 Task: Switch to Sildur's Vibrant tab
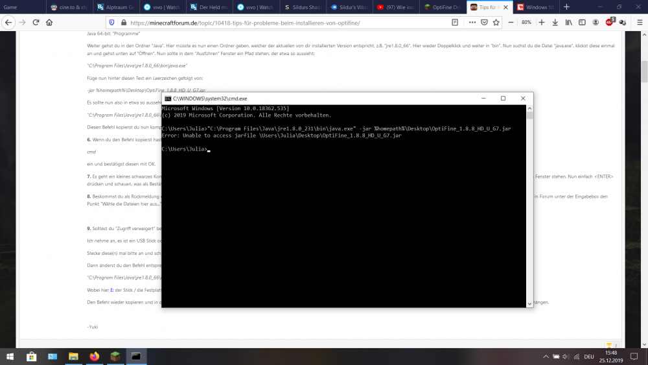(x=349, y=7)
